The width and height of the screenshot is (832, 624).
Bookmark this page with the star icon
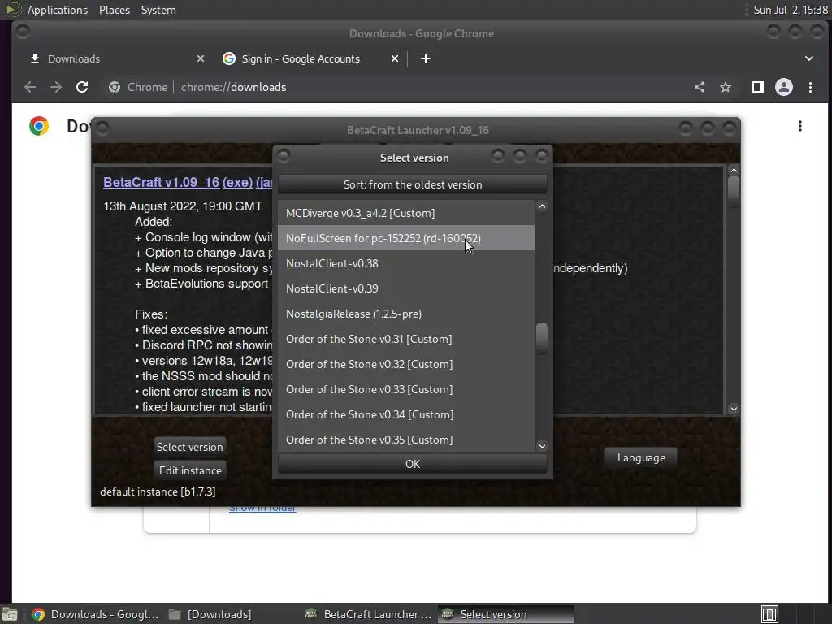coord(726,87)
